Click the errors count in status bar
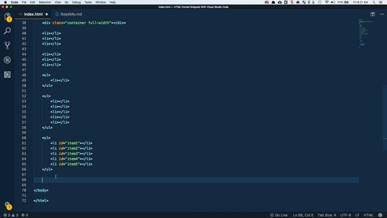 click(x=7, y=216)
